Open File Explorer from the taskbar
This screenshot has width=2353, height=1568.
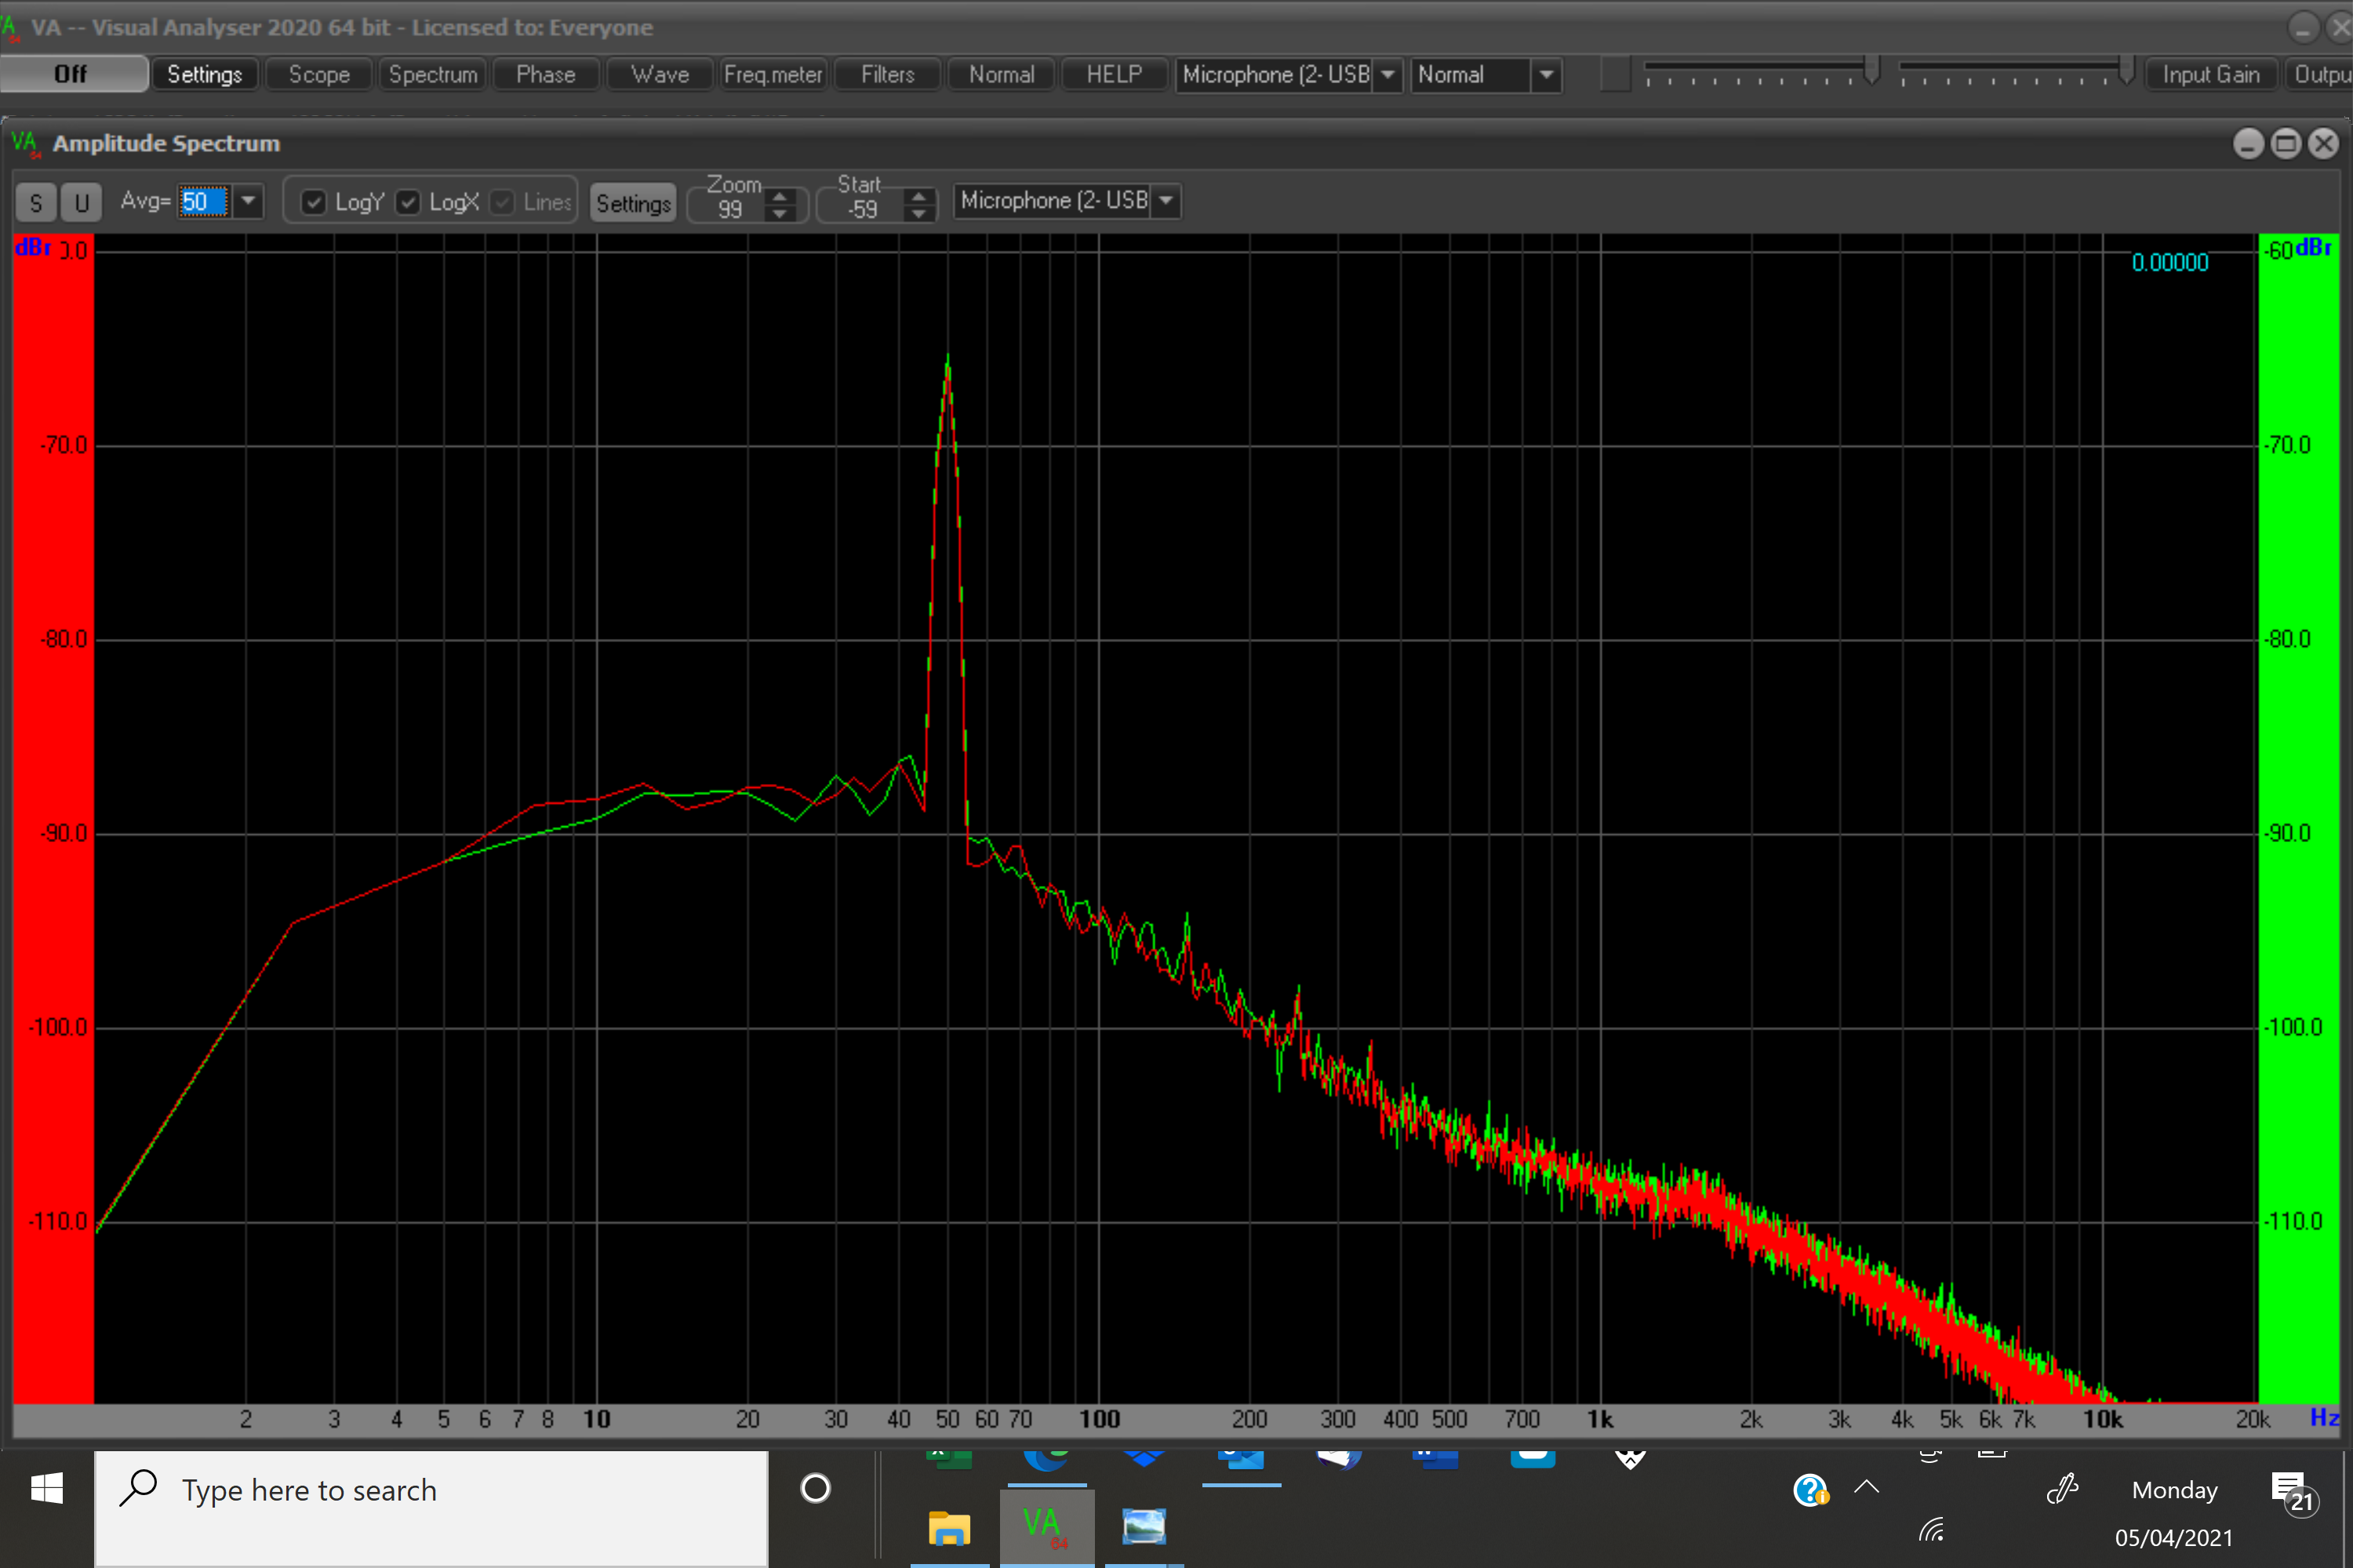(949, 1528)
